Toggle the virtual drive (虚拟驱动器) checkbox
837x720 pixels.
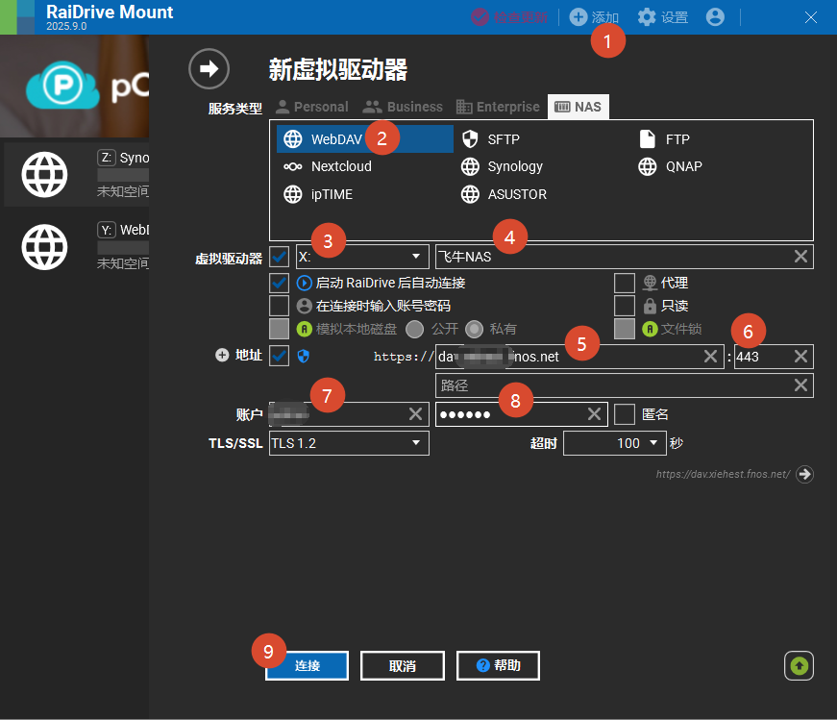coord(280,257)
